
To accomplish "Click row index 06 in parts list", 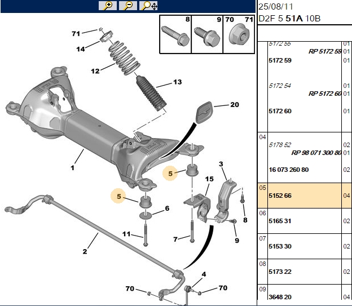I will [x=262, y=213].
